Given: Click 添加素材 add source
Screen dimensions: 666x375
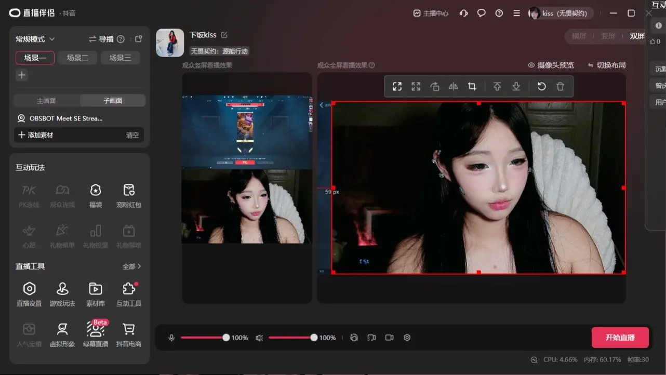Looking at the screenshot, I should [x=36, y=135].
